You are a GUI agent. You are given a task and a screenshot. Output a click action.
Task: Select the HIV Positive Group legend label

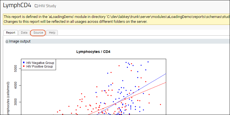(x=40, y=66)
